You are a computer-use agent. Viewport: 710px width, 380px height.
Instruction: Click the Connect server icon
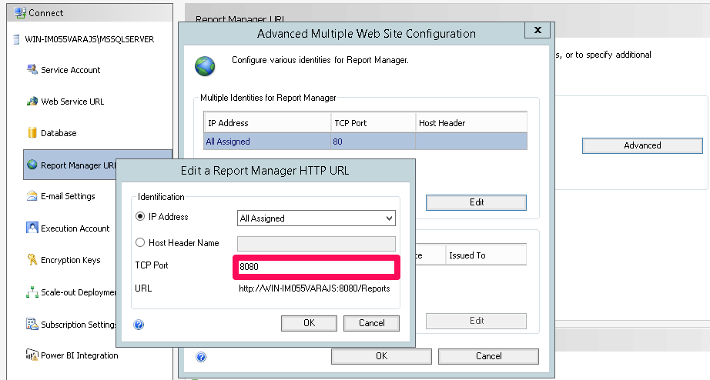[x=19, y=12]
